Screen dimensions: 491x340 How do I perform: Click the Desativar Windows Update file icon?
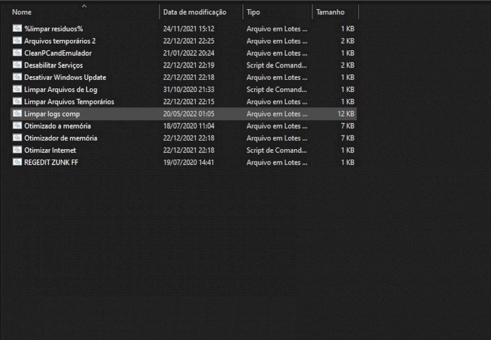(17, 77)
